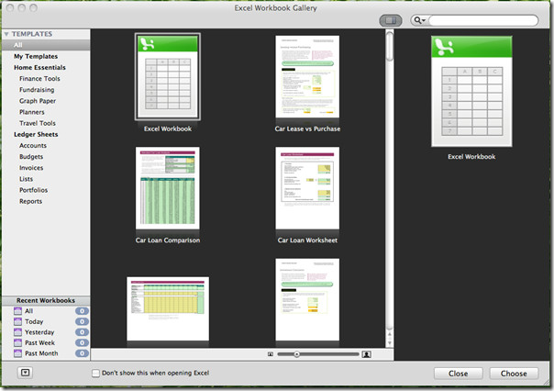Select Car Lease vs Purchase template
Image resolution: width=554 pixels, height=391 pixels.
point(307,76)
